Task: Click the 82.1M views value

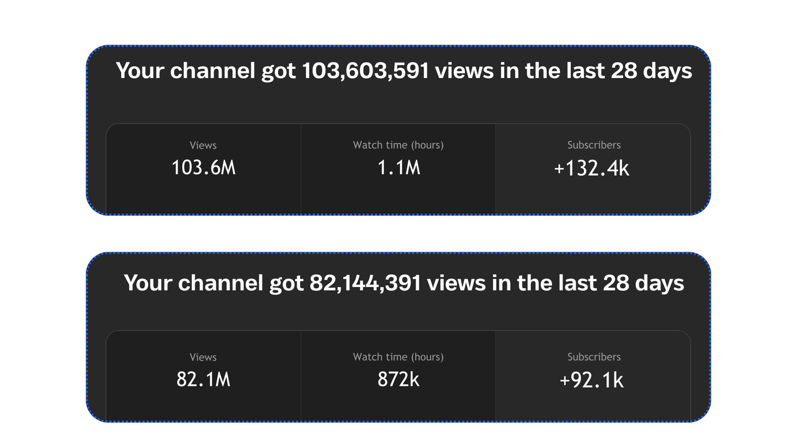Action: [204, 380]
